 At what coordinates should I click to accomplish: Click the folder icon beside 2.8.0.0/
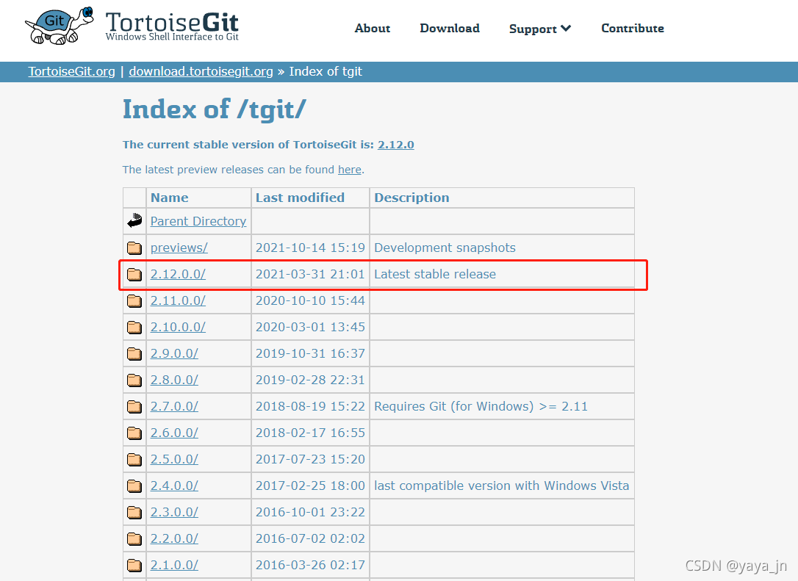pyautogui.click(x=134, y=380)
